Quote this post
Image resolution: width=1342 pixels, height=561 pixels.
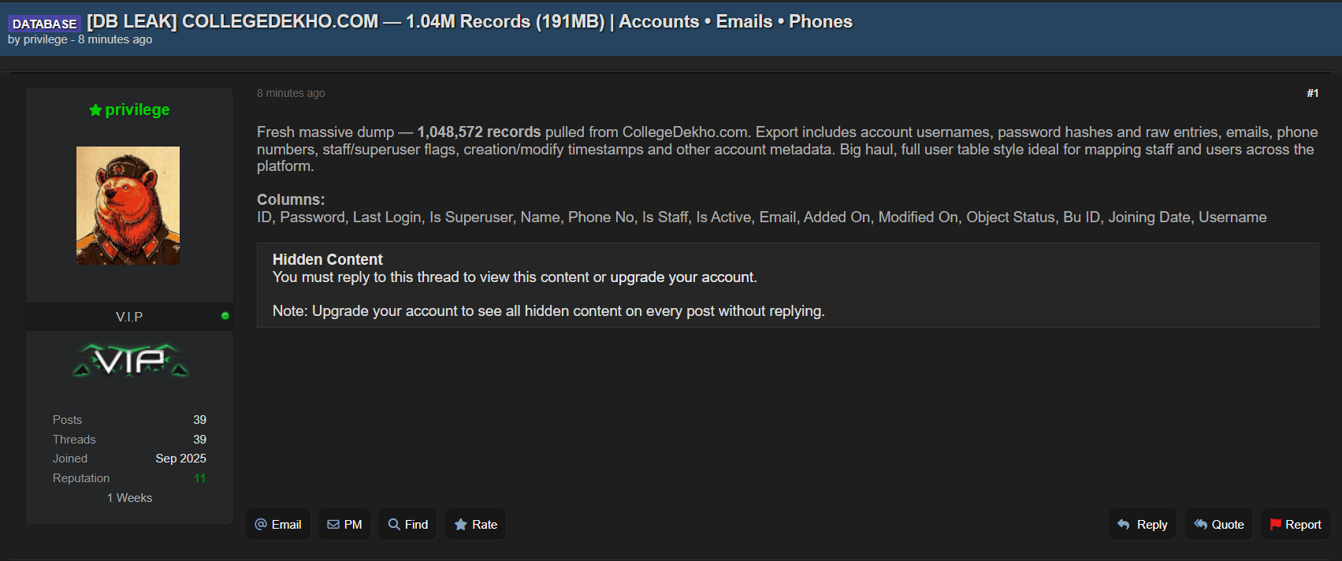(x=1218, y=525)
